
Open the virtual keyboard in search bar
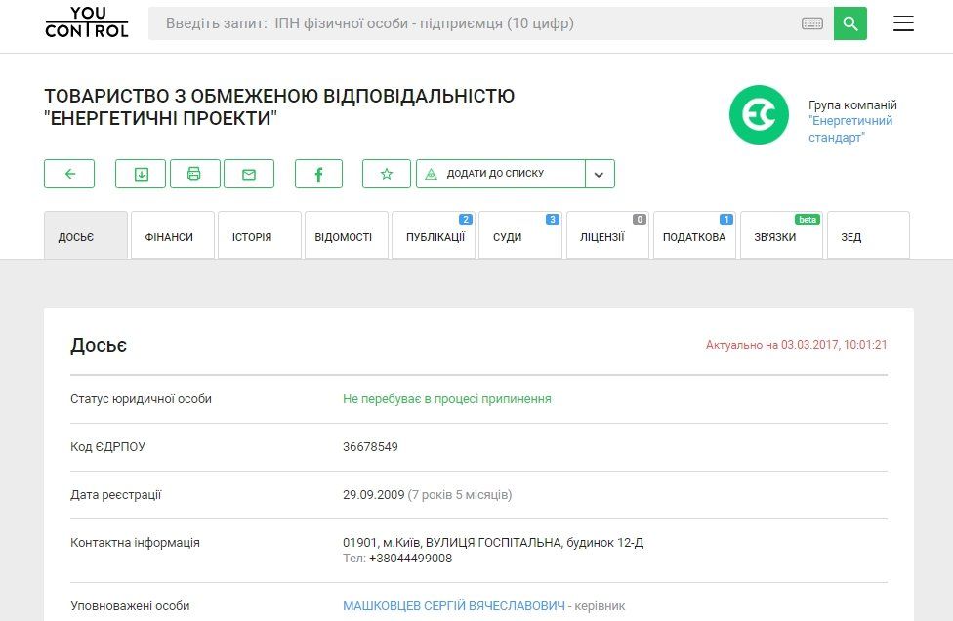click(x=812, y=22)
